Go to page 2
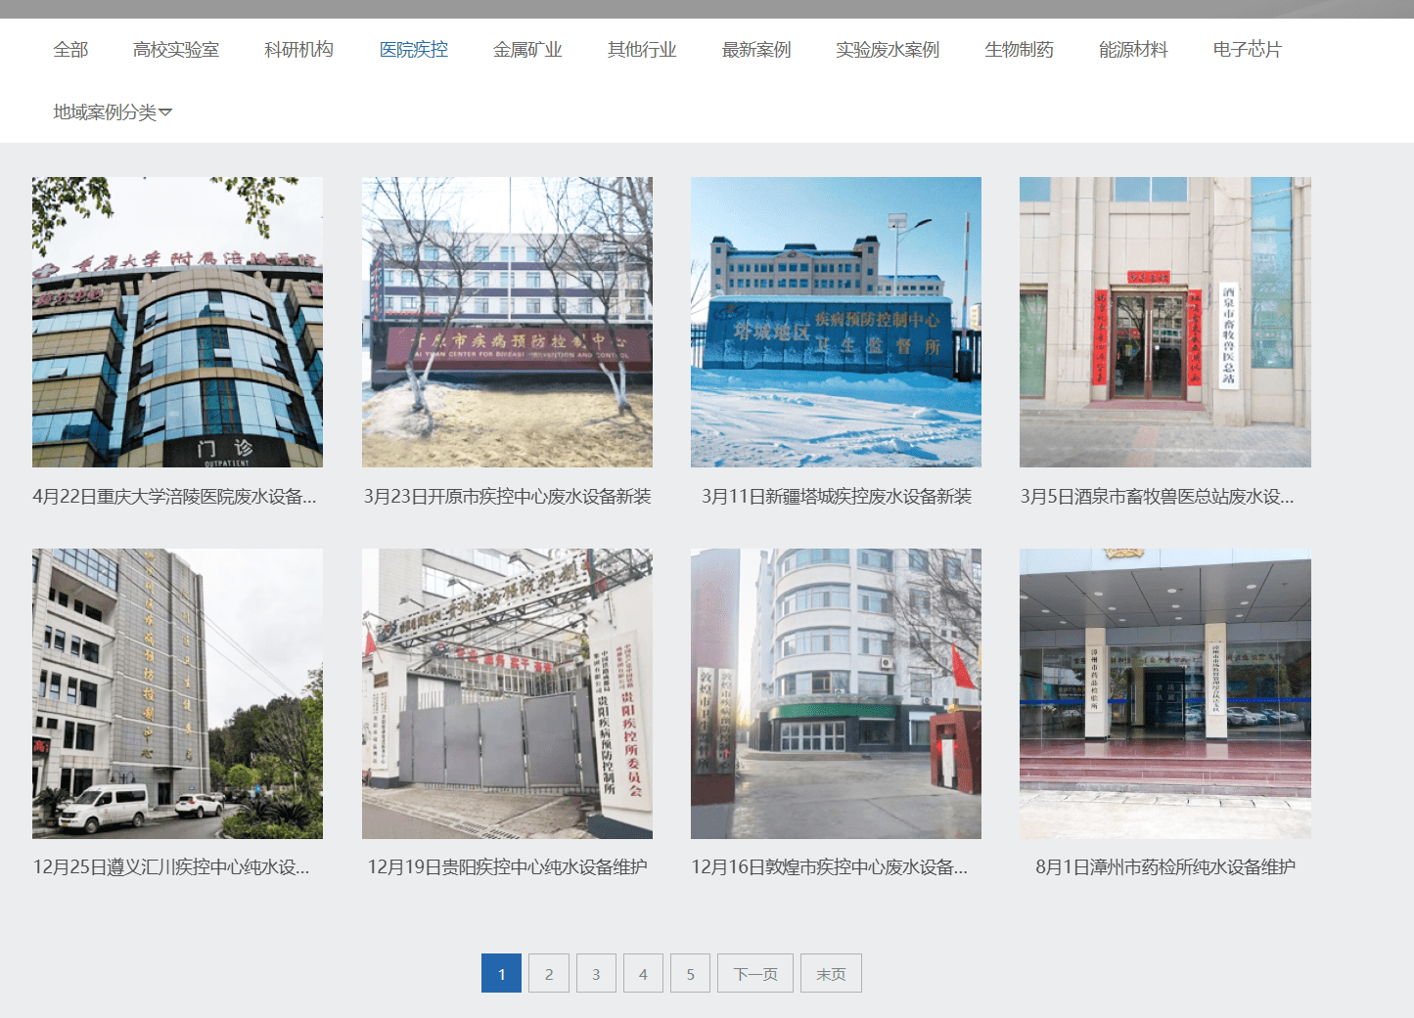The width and height of the screenshot is (1414, 1018). pos(549,974)
